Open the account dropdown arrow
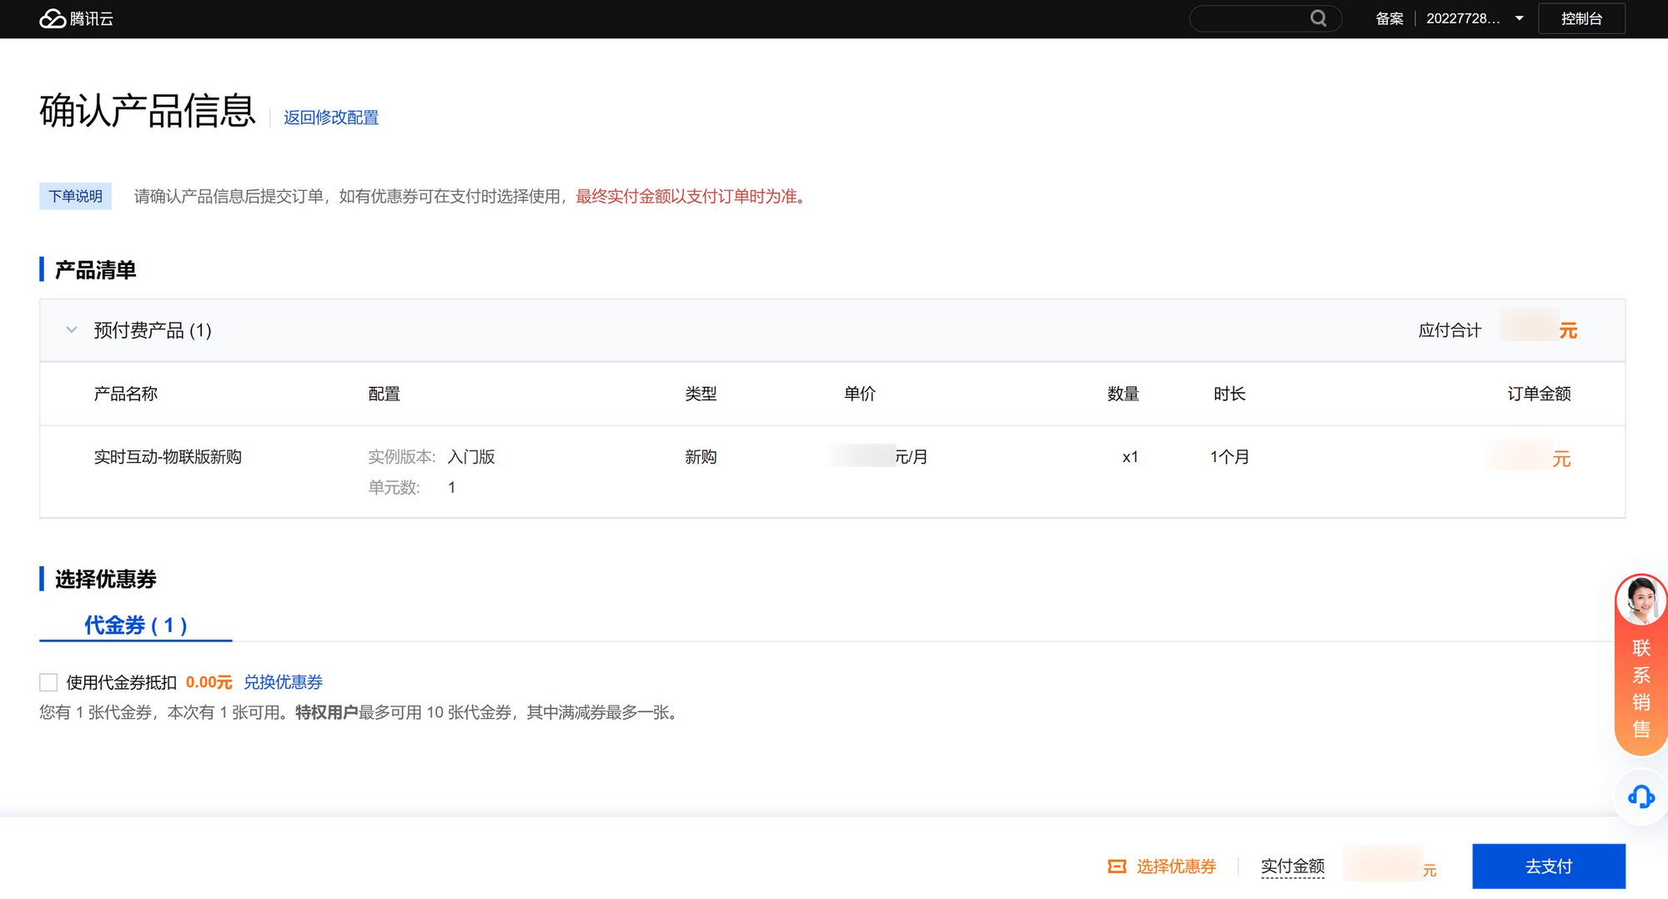Screen dimensions: 1668x899 point(1520,18)
